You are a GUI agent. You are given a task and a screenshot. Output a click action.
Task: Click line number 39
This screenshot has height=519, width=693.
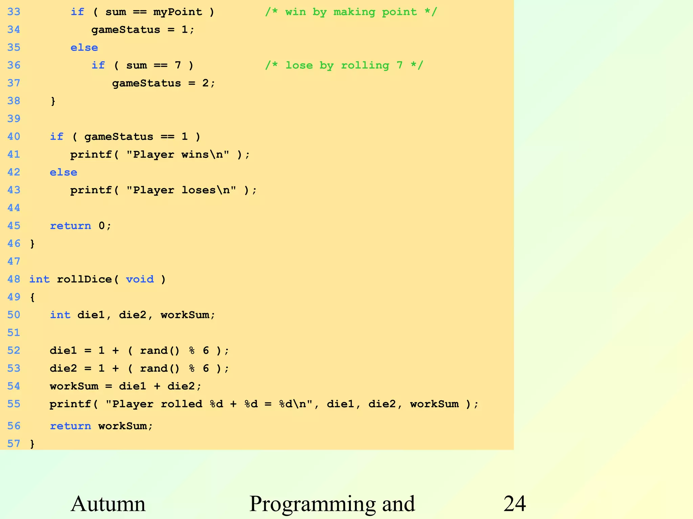pos(14,119)
